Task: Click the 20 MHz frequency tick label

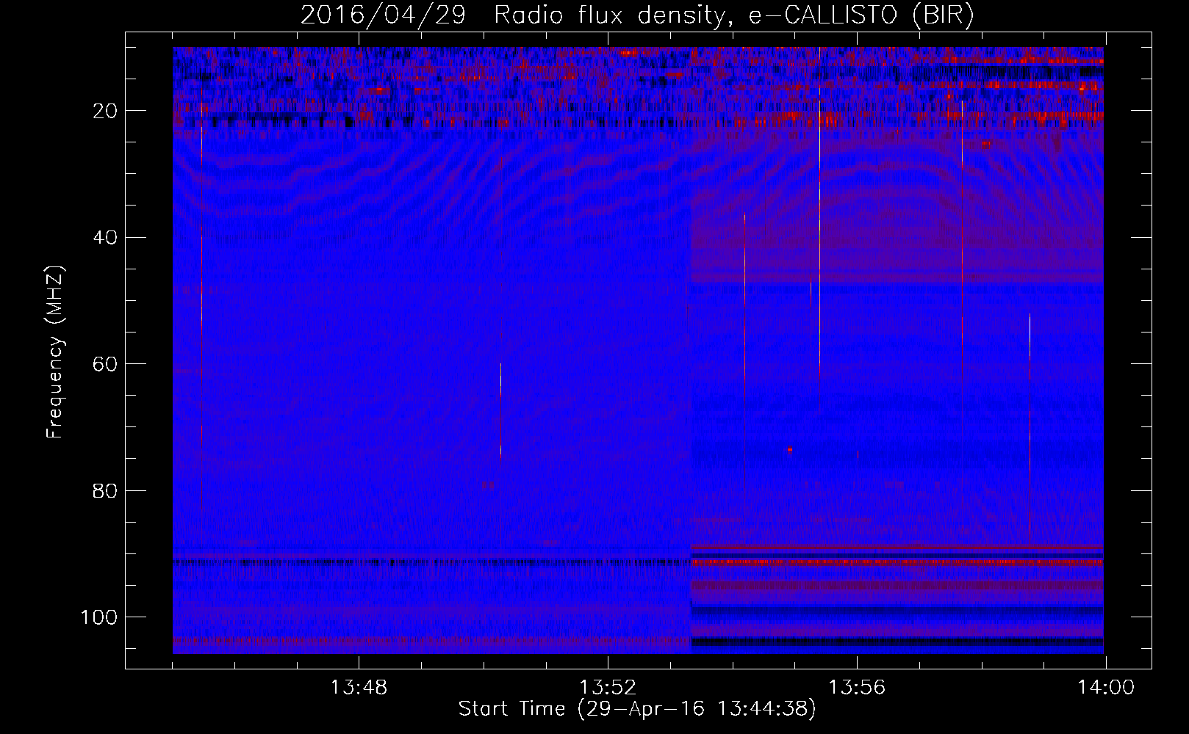Action: click(x=105, y=111)
